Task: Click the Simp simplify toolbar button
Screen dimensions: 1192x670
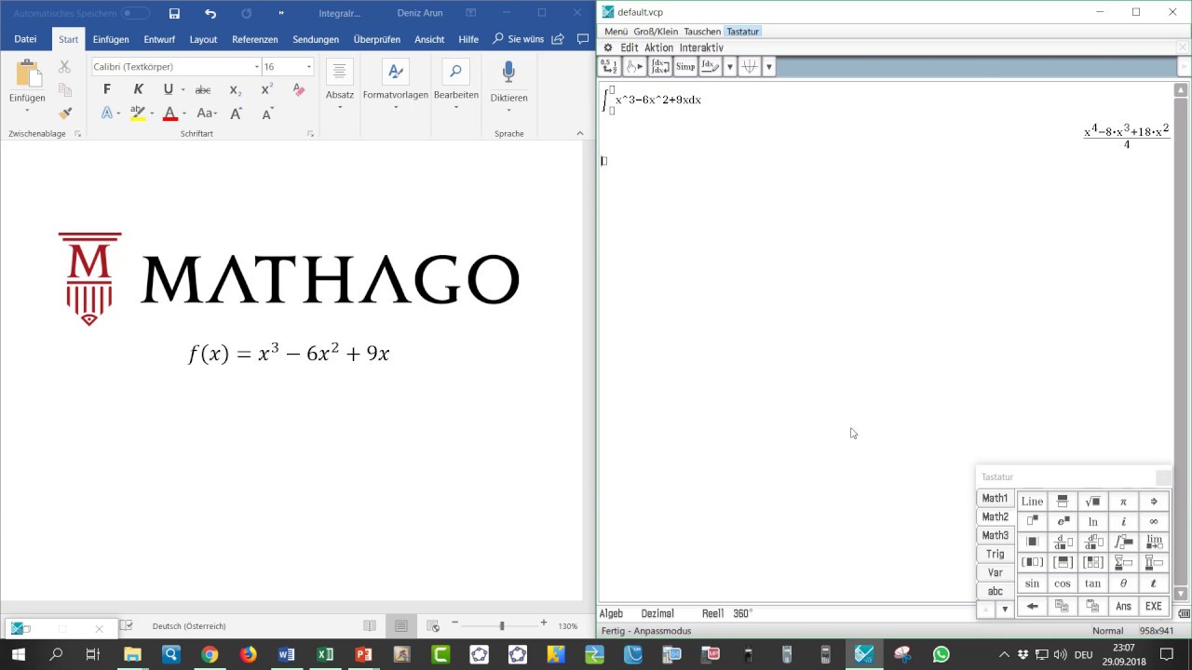Action: [x=685, y=66]
